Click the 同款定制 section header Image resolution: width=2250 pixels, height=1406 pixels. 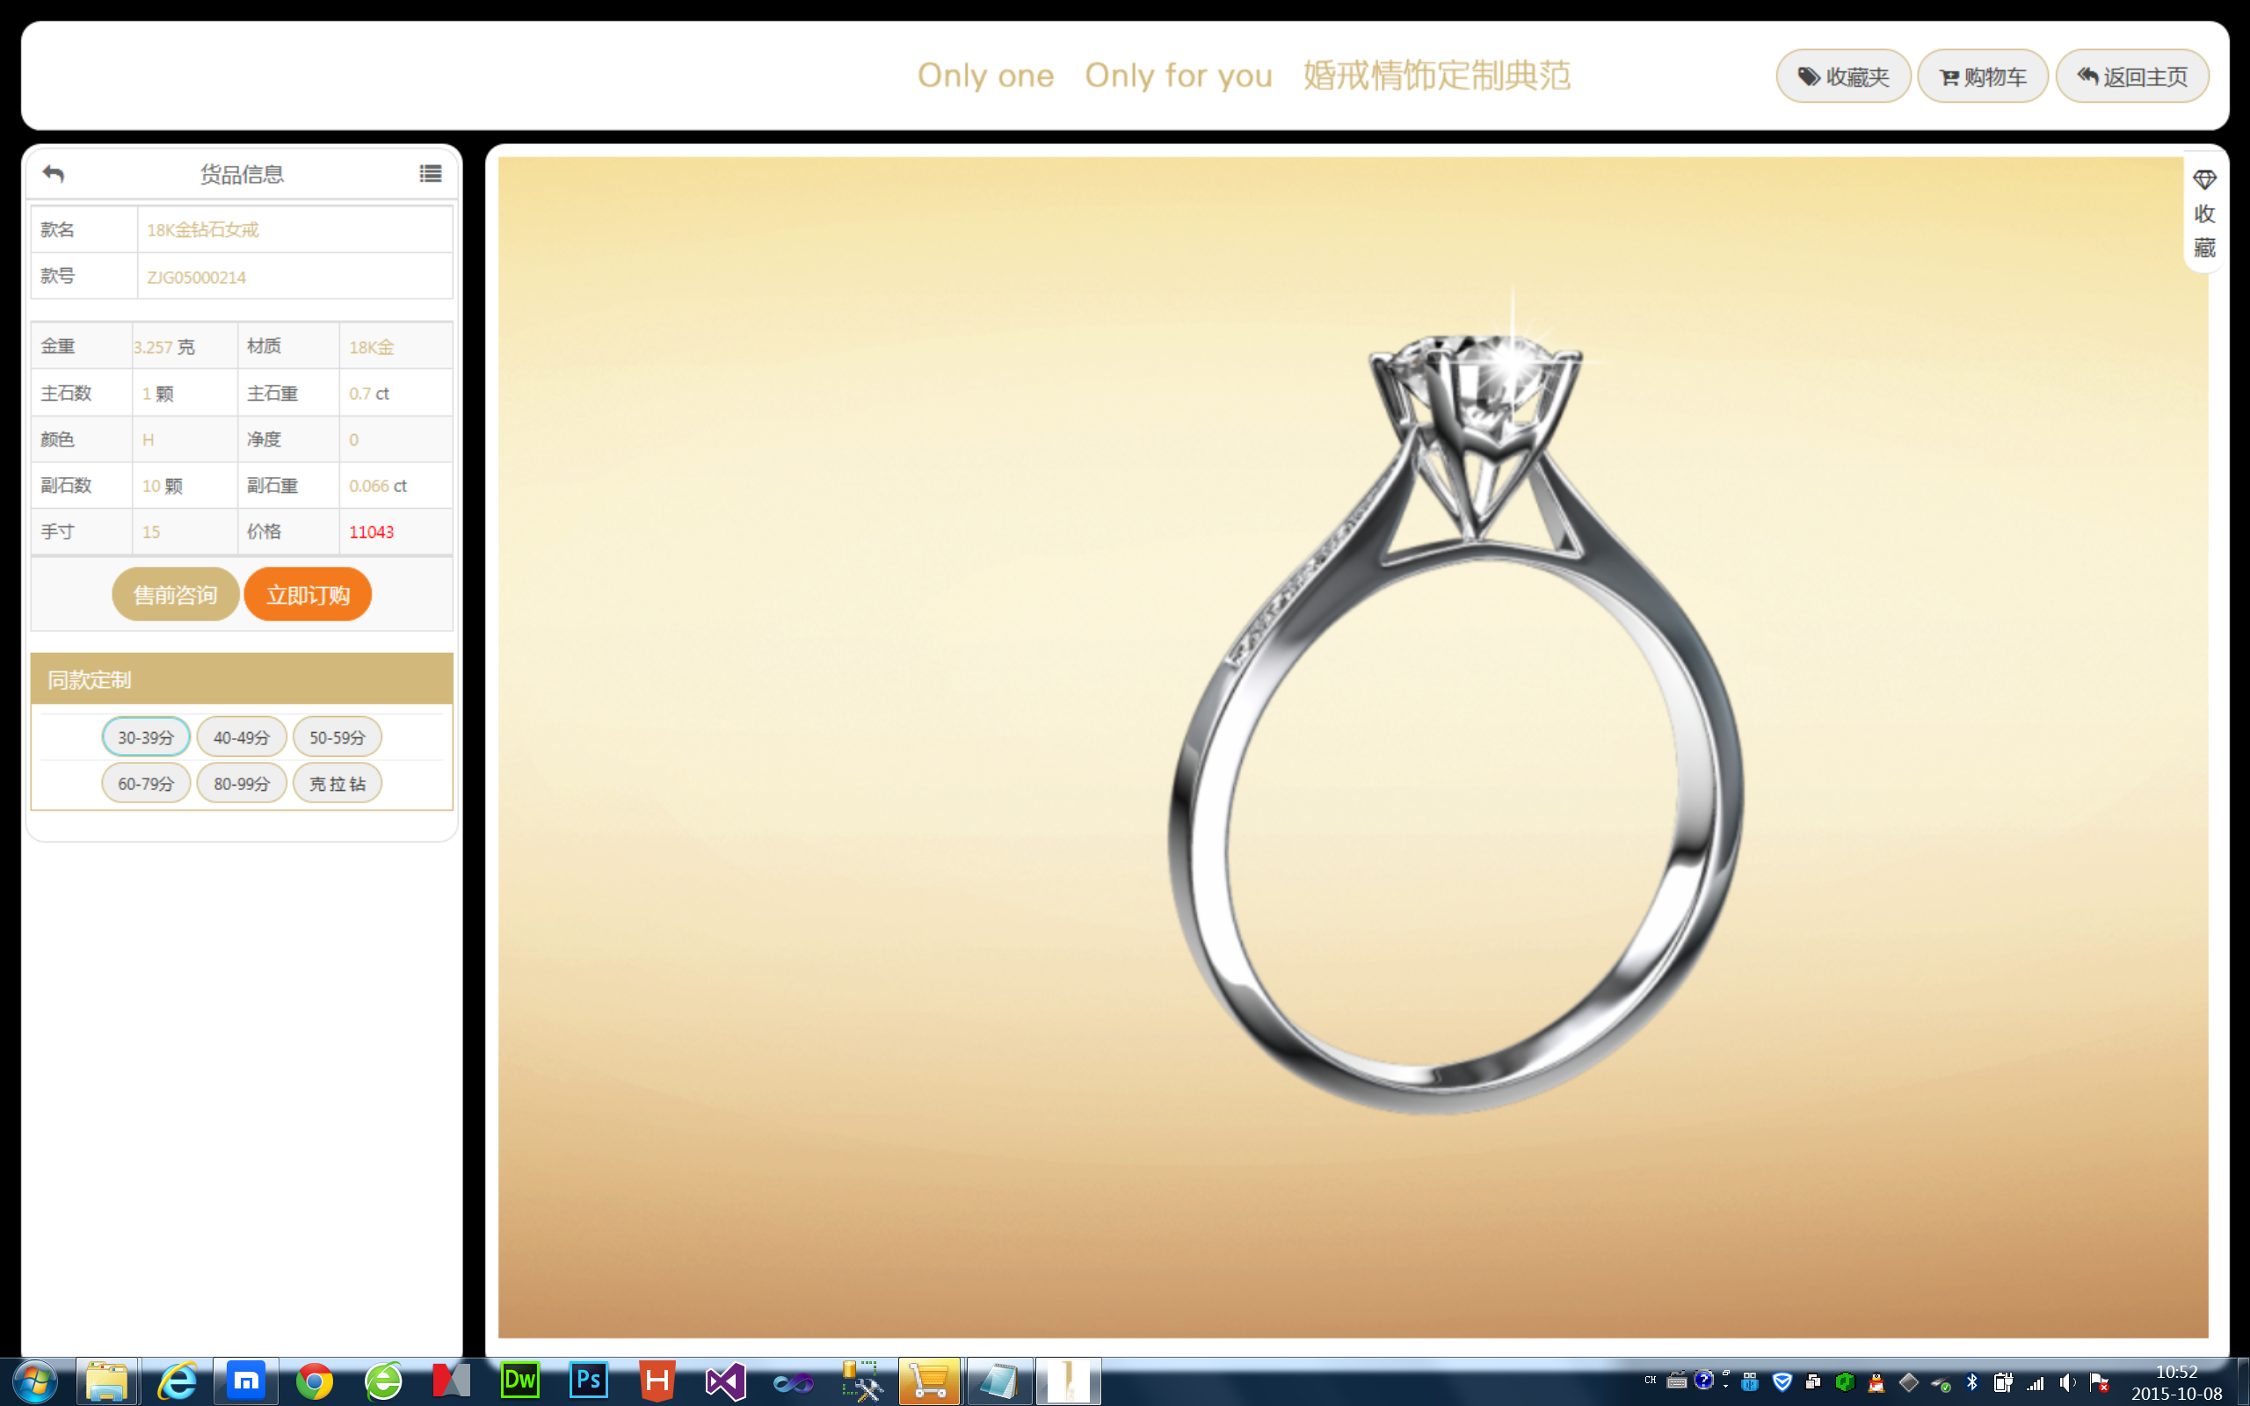pyautogui.click(x=242, y=678)
